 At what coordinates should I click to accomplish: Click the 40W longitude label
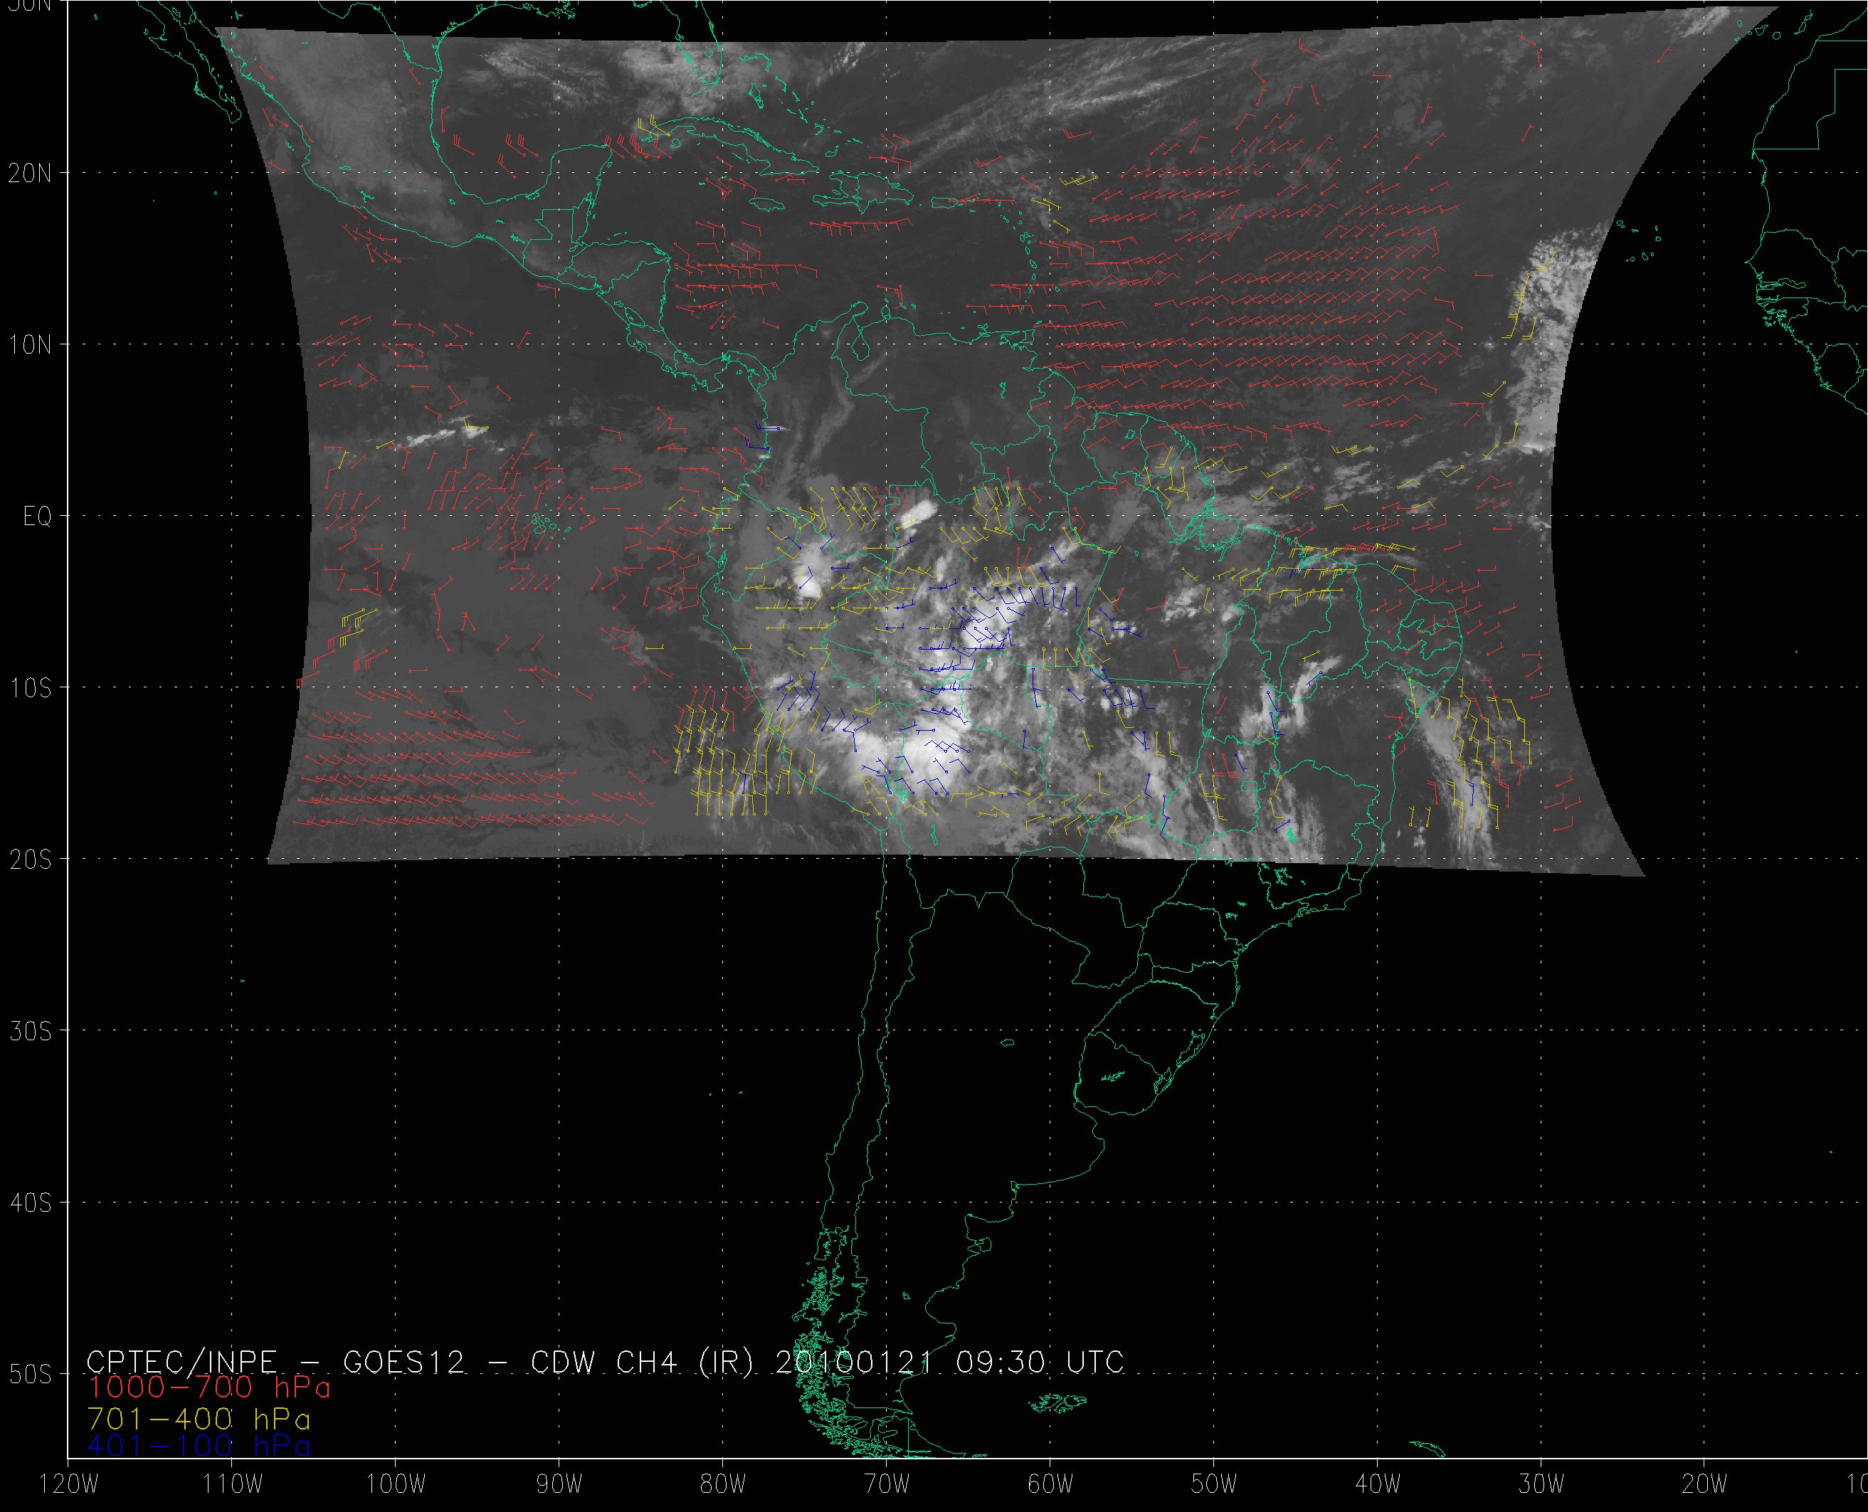[x=1378, y=1484]
